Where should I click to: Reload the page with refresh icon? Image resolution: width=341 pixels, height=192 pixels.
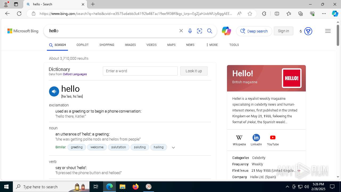pyautogui.click(x=19, y=14)
